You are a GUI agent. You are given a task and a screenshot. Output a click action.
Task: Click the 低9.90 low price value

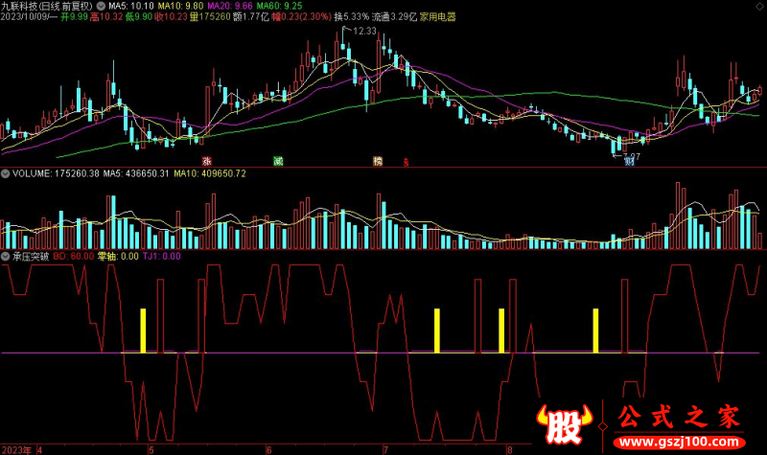point(139,17)
